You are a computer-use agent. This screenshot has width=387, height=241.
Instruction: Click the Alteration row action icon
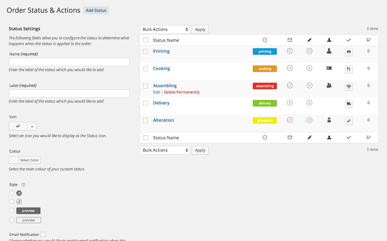pos(349,121)
